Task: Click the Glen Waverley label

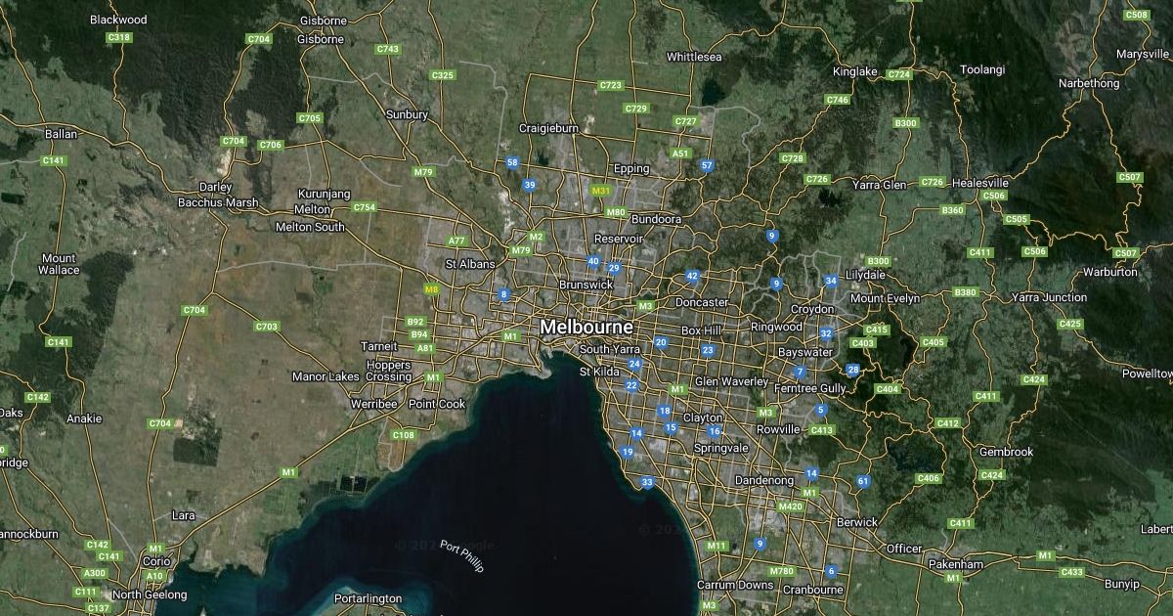Action: (730, 381)
